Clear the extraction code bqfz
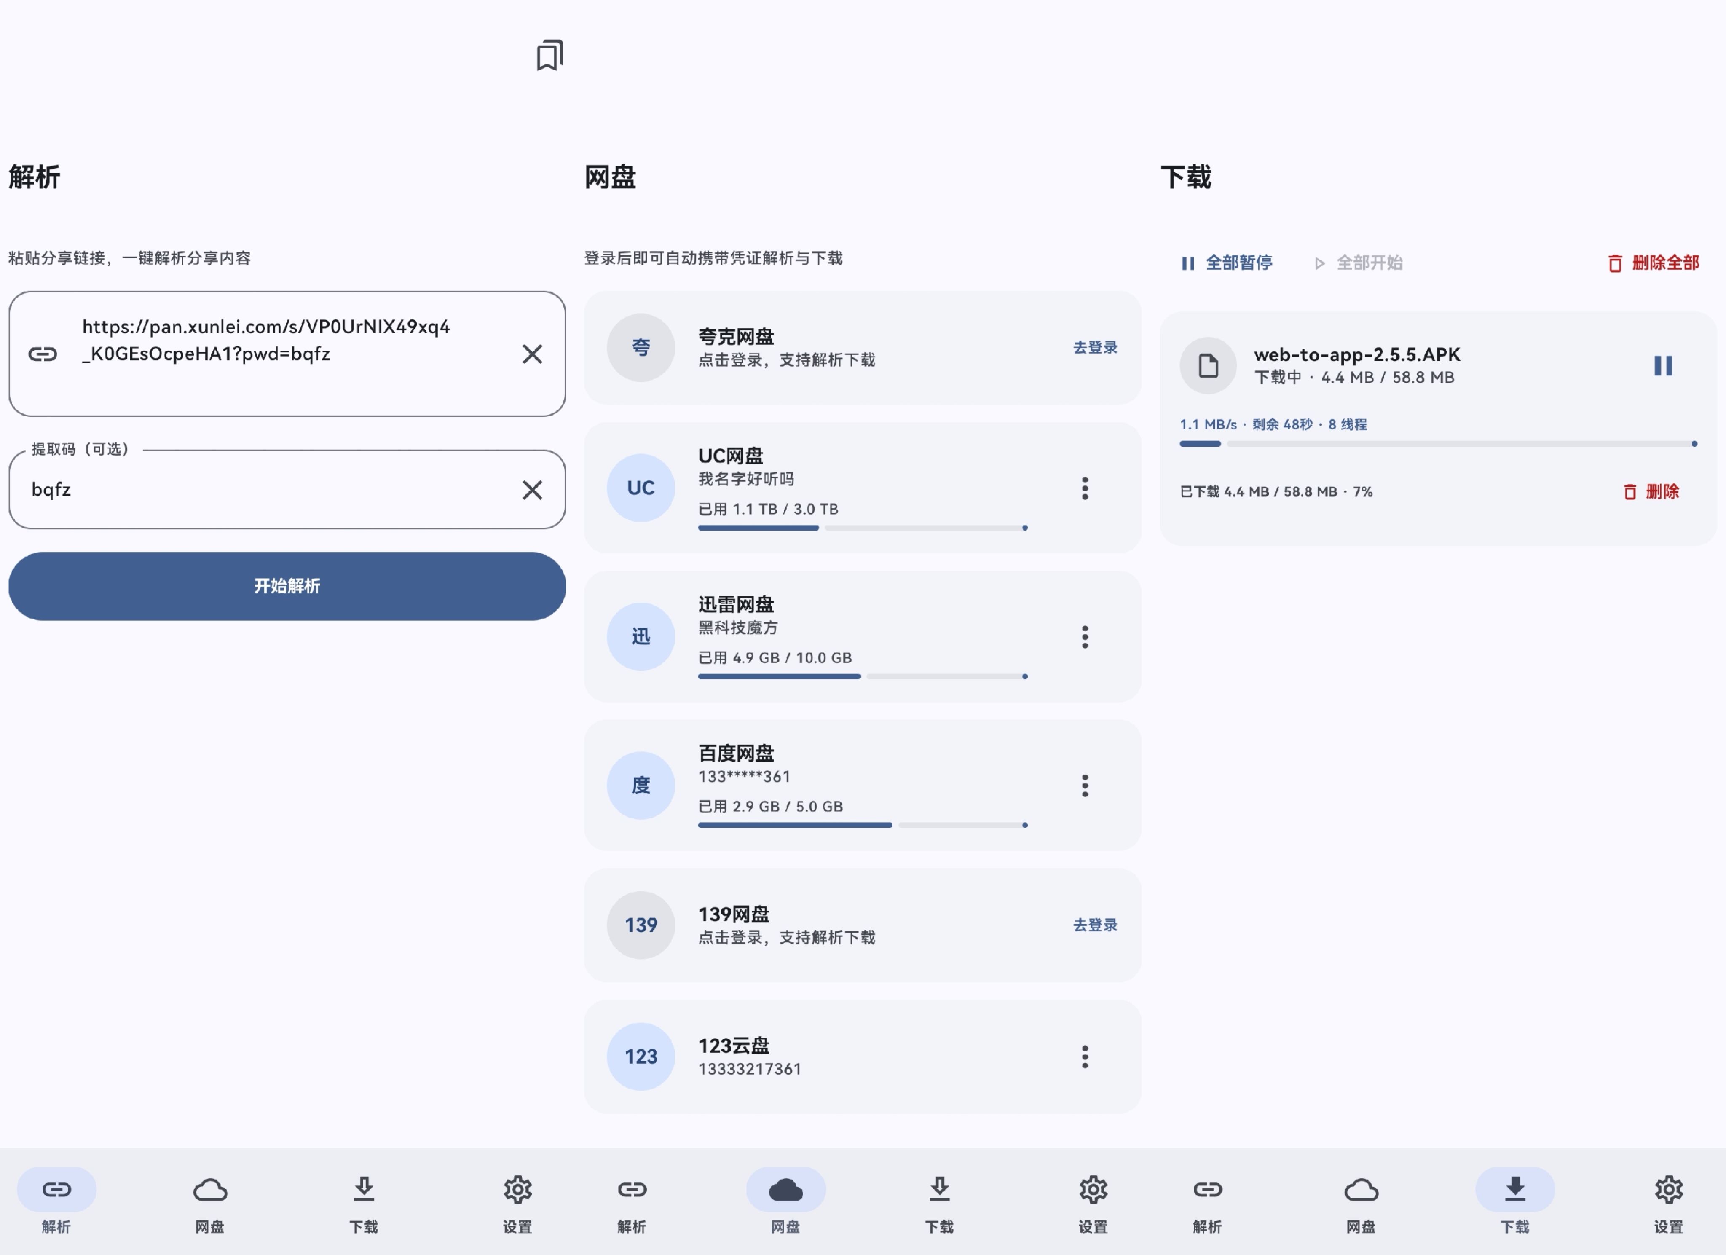The width and height of the screenshot is (1726, 1255). [x=532, y=489]
